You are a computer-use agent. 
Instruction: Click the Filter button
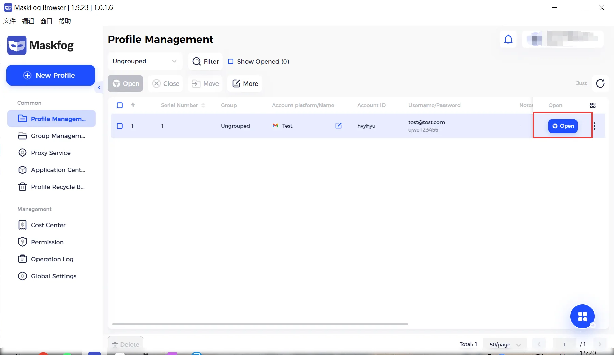205,61
